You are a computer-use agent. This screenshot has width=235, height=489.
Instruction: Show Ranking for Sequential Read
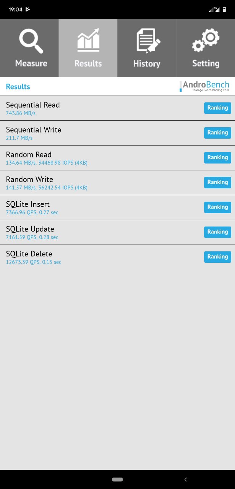coord(217,108)
